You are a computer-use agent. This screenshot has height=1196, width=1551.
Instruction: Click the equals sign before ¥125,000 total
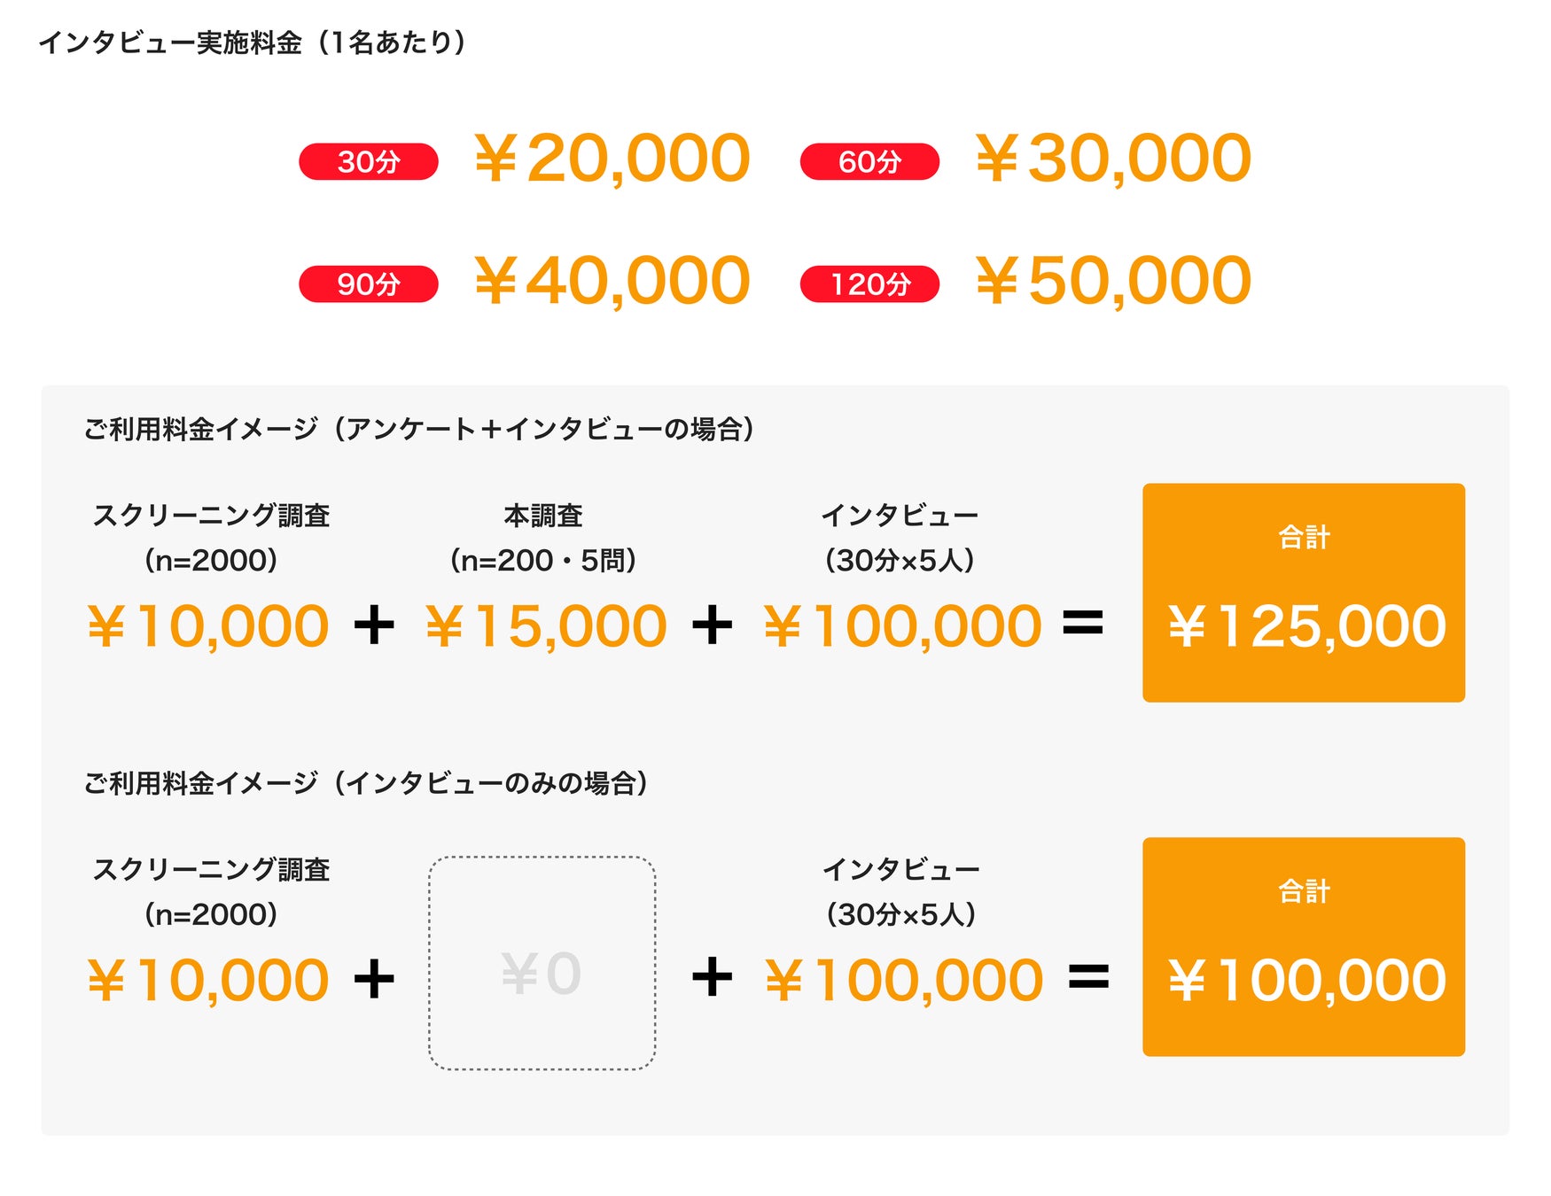coord(1083,623)
